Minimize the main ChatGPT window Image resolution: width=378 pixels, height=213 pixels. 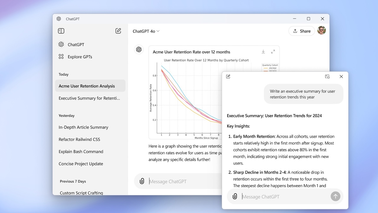pos(295,19)
